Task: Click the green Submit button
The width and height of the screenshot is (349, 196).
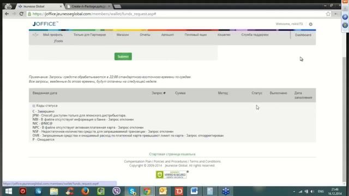Action: click(x=123, y=57)
